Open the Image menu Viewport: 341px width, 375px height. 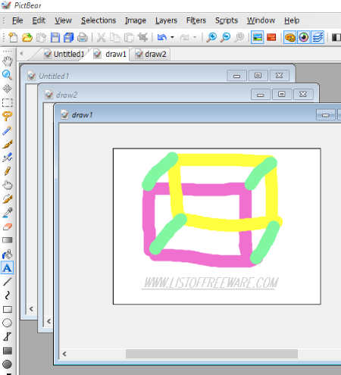tap(136, 20)
